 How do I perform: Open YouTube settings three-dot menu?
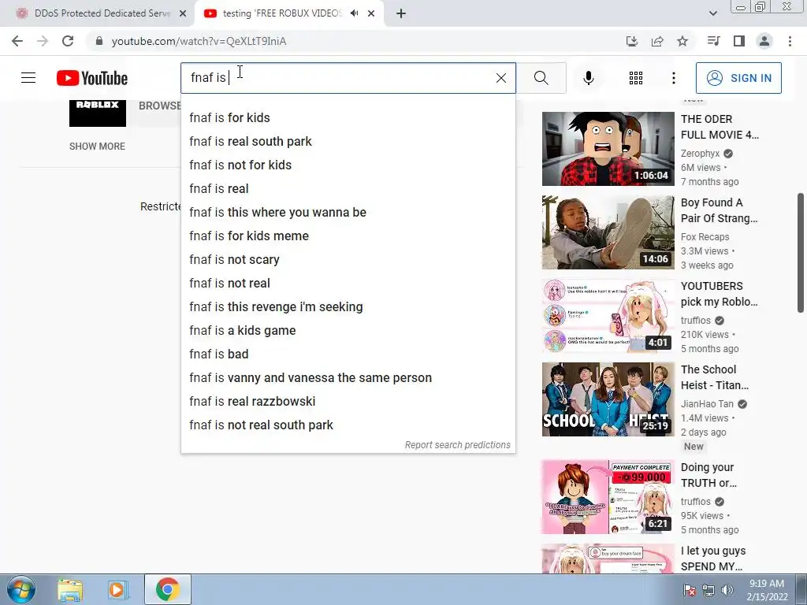point(673,78)
